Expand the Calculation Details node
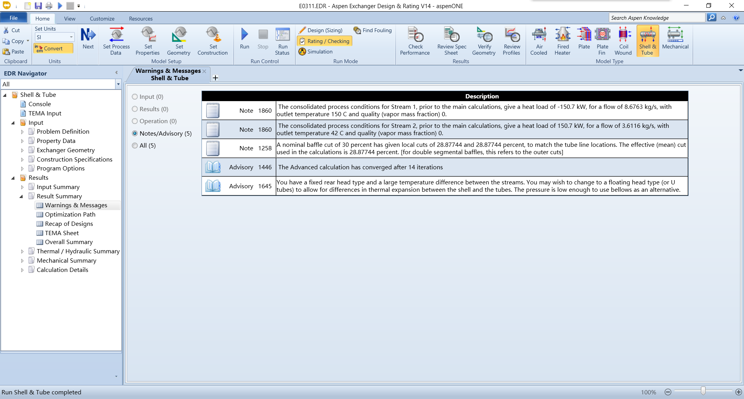Image resolution: width=744 pixels, height=399 pixels. pyautogui.click(x=22, y=270)
